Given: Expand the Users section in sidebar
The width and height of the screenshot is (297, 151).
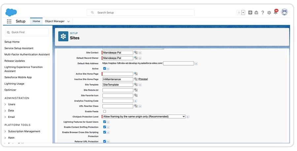Looking at the screenshot, I should (5, 104).
